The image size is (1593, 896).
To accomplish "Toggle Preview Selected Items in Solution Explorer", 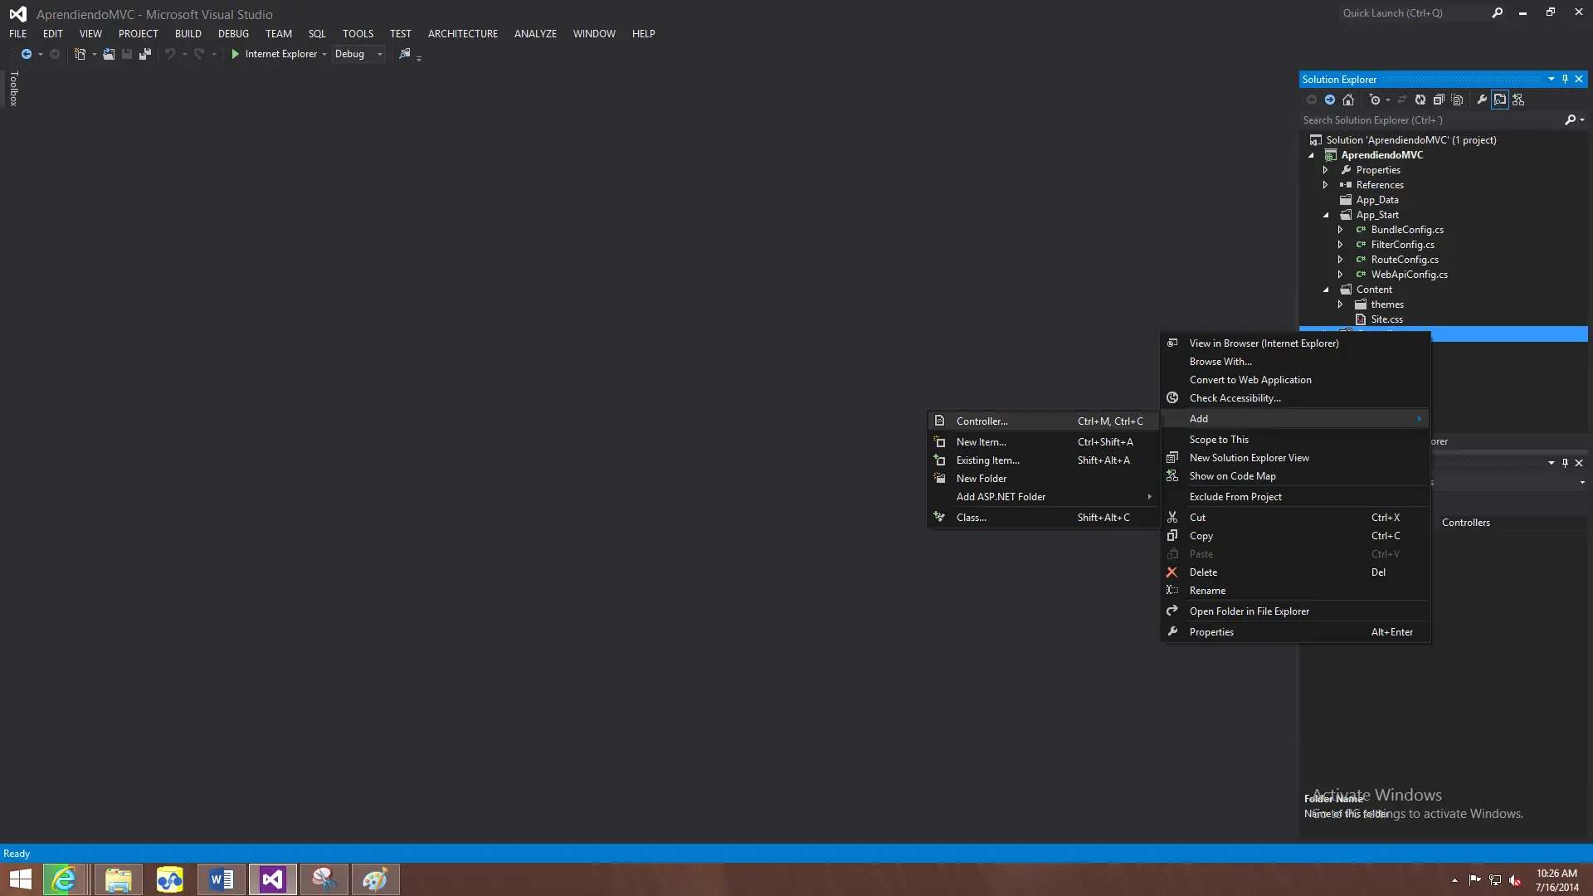I will (x=1500, y=100).
